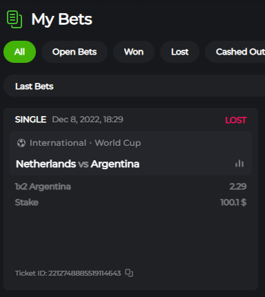
Task: Click the My Bets receipt icon
Action: (14, 19)
